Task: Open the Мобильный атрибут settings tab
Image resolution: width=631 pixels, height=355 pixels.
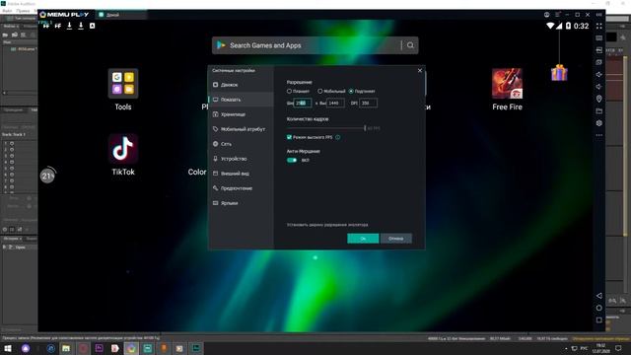Action: pyautogui.click(x=241, y=129)
